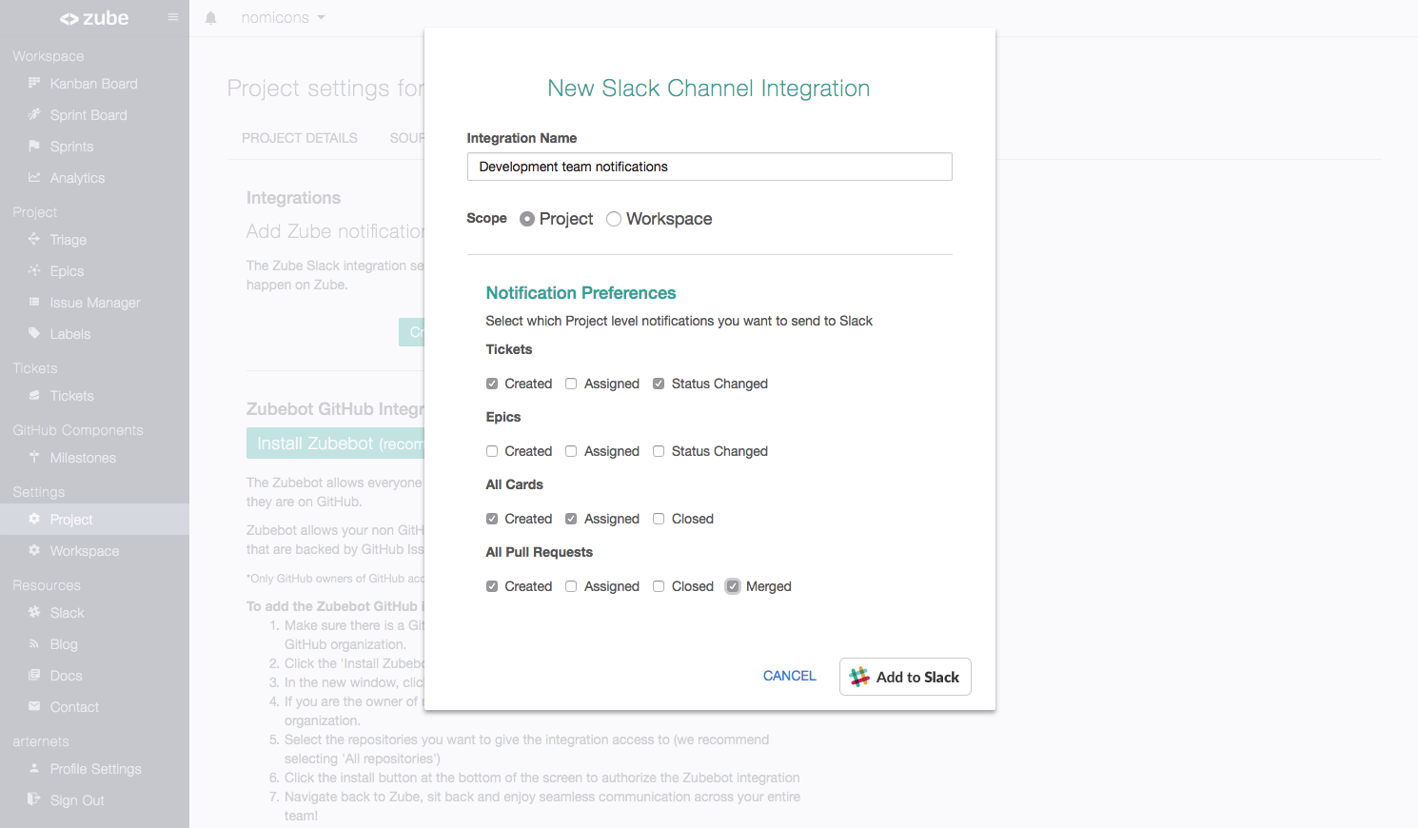Enable Epics Created checkbox
The width and height of the screenshot is (1418, 828).
pyautogui.click(x=492, y=451)
